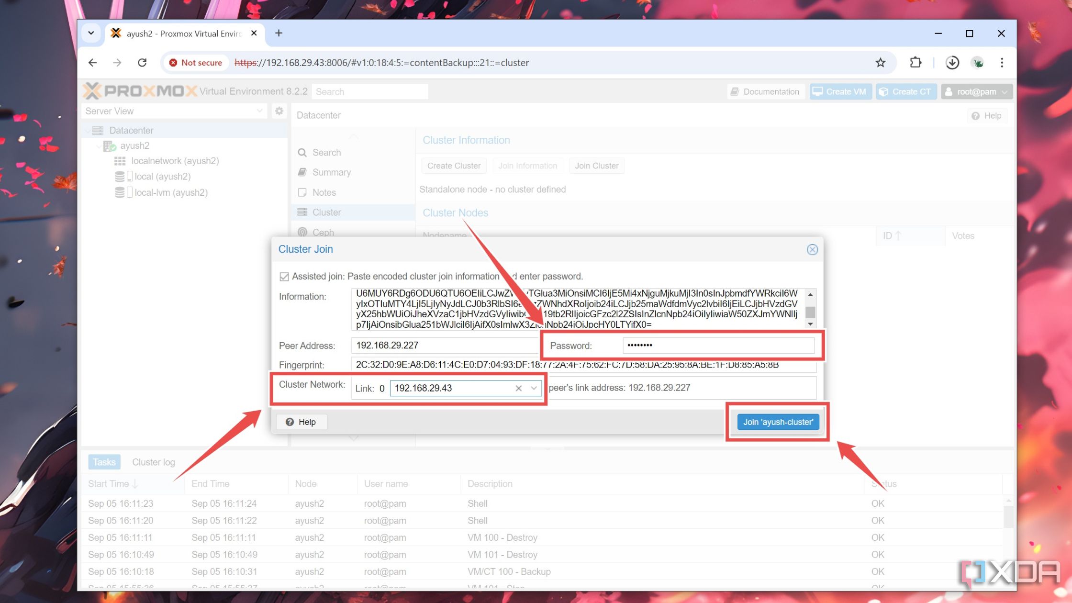This screenshot has width=1072, height=603.
Task: Click the Information box scroll up arrow
Action: click(x=810, y=294)
